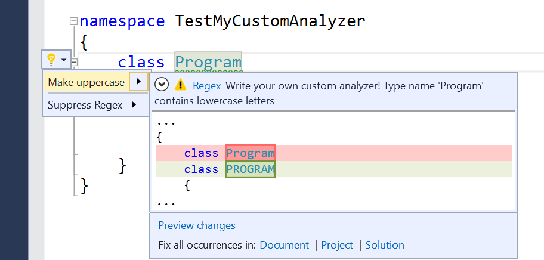Open the Regex diagnostic ID link

207,86
